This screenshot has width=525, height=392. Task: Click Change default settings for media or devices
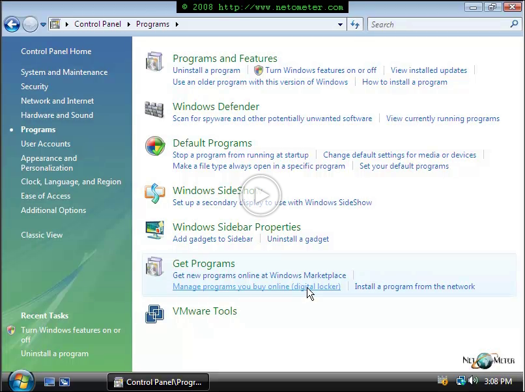tap(399, 155)
